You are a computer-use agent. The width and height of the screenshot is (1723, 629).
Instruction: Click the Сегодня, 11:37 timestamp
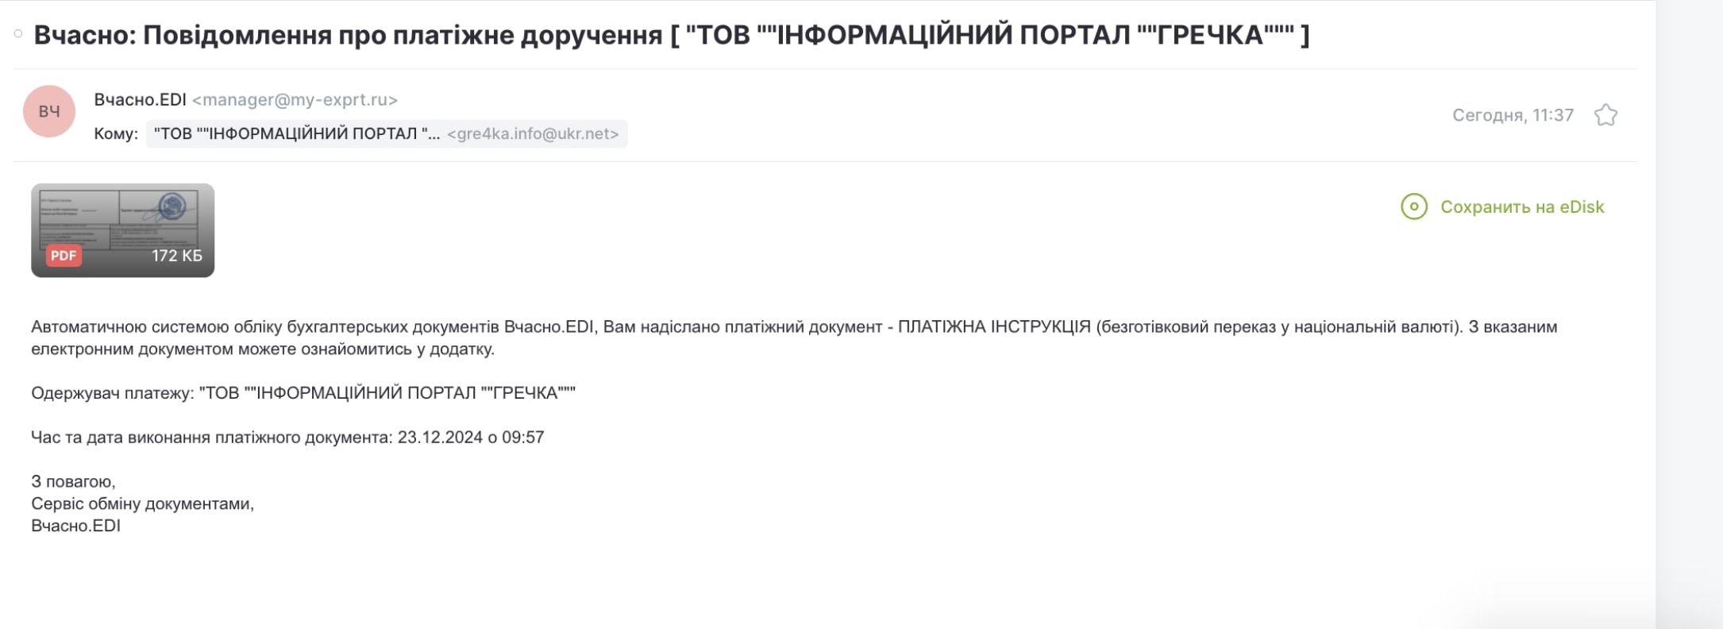pyautogui.click(x=1513, y=115)
